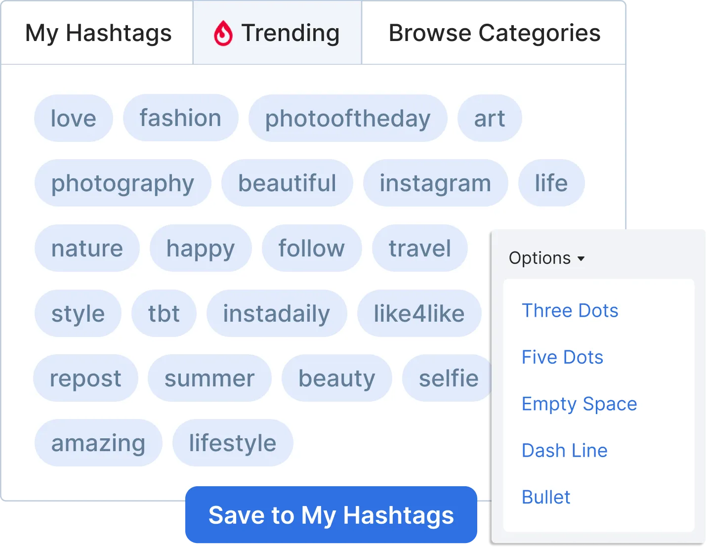Select Dash Line in the menu
The height and width of the screenshot is (547, 706).
click(x=565, y=450)
